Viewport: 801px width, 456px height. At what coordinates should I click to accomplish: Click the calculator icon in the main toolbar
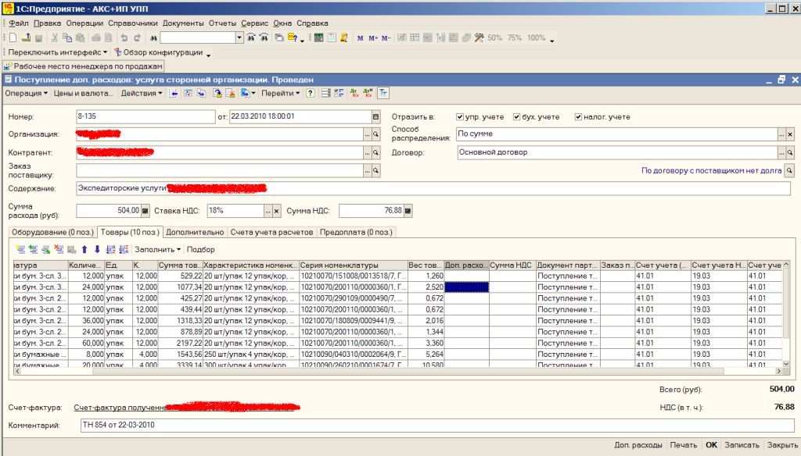coord(319,37)
